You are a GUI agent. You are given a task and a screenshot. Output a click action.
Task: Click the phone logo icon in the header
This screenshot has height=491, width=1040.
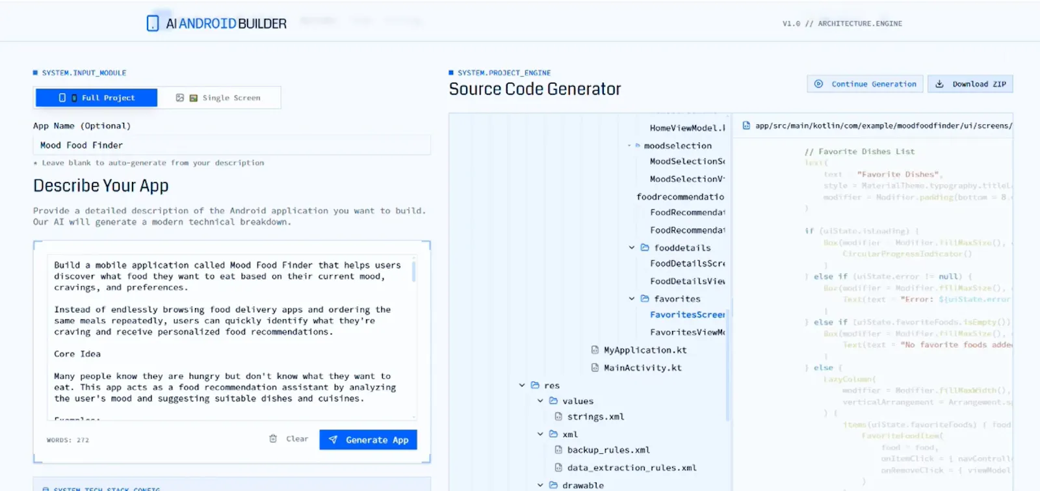tap(153, 23)
